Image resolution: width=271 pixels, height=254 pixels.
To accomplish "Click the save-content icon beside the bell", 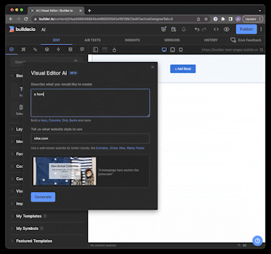I will click(173, 29).
